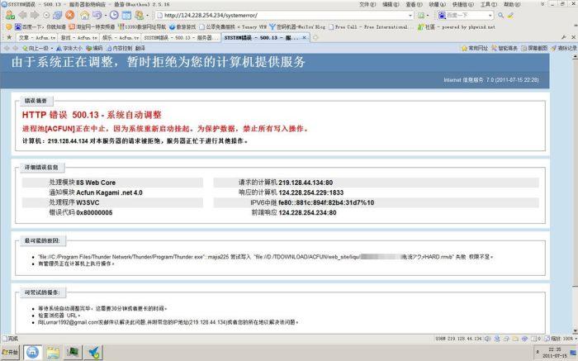
Task: Click the vertical page scrollbar
Action: (575, 193)
